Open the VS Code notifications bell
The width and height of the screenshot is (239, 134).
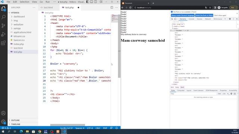point(117,128)
